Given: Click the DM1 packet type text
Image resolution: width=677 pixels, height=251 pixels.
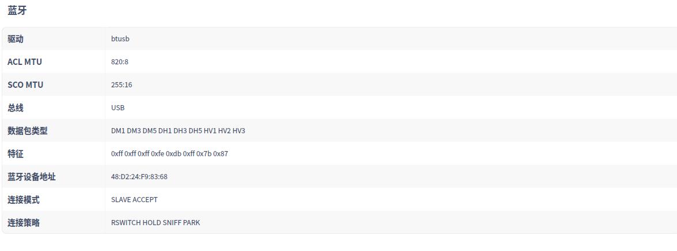Looking at the screenshot, I should (118, 131).
